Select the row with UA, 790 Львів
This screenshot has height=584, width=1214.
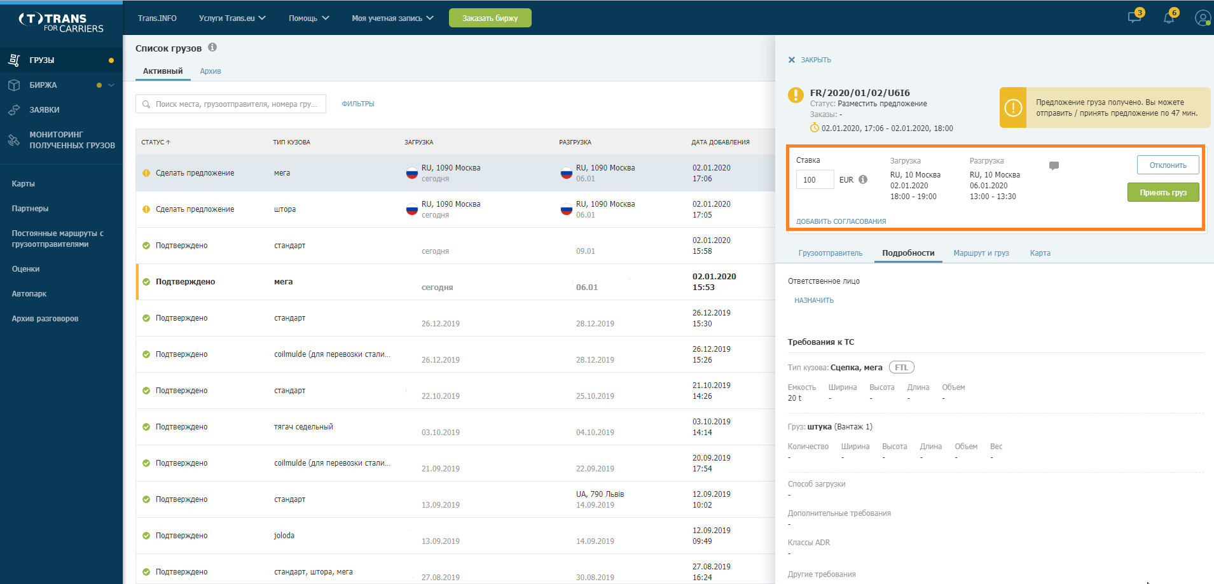[x=455, y=499]
